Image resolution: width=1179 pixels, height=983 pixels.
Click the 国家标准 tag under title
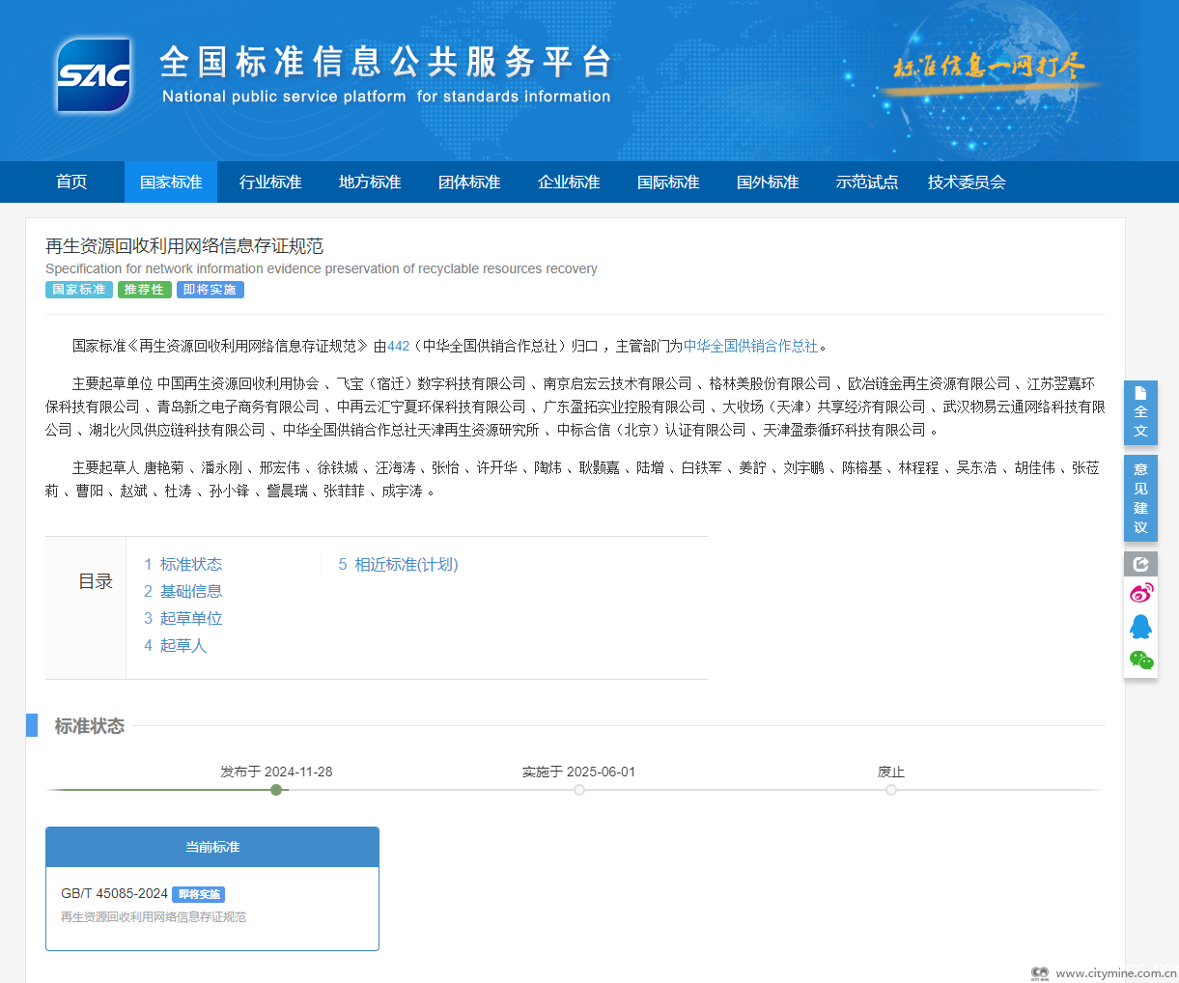point(79,290)
